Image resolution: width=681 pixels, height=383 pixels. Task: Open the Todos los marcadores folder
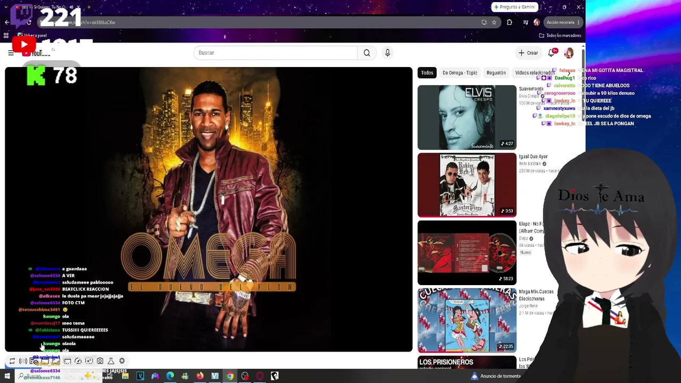560,36
